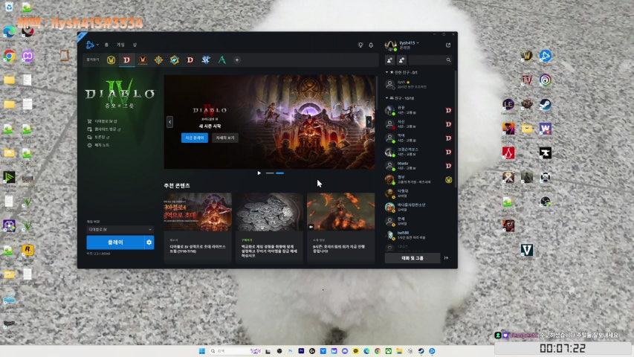Open the website visit link in sidebar
This screenshot has width=634, height=357.
(104, 129)
